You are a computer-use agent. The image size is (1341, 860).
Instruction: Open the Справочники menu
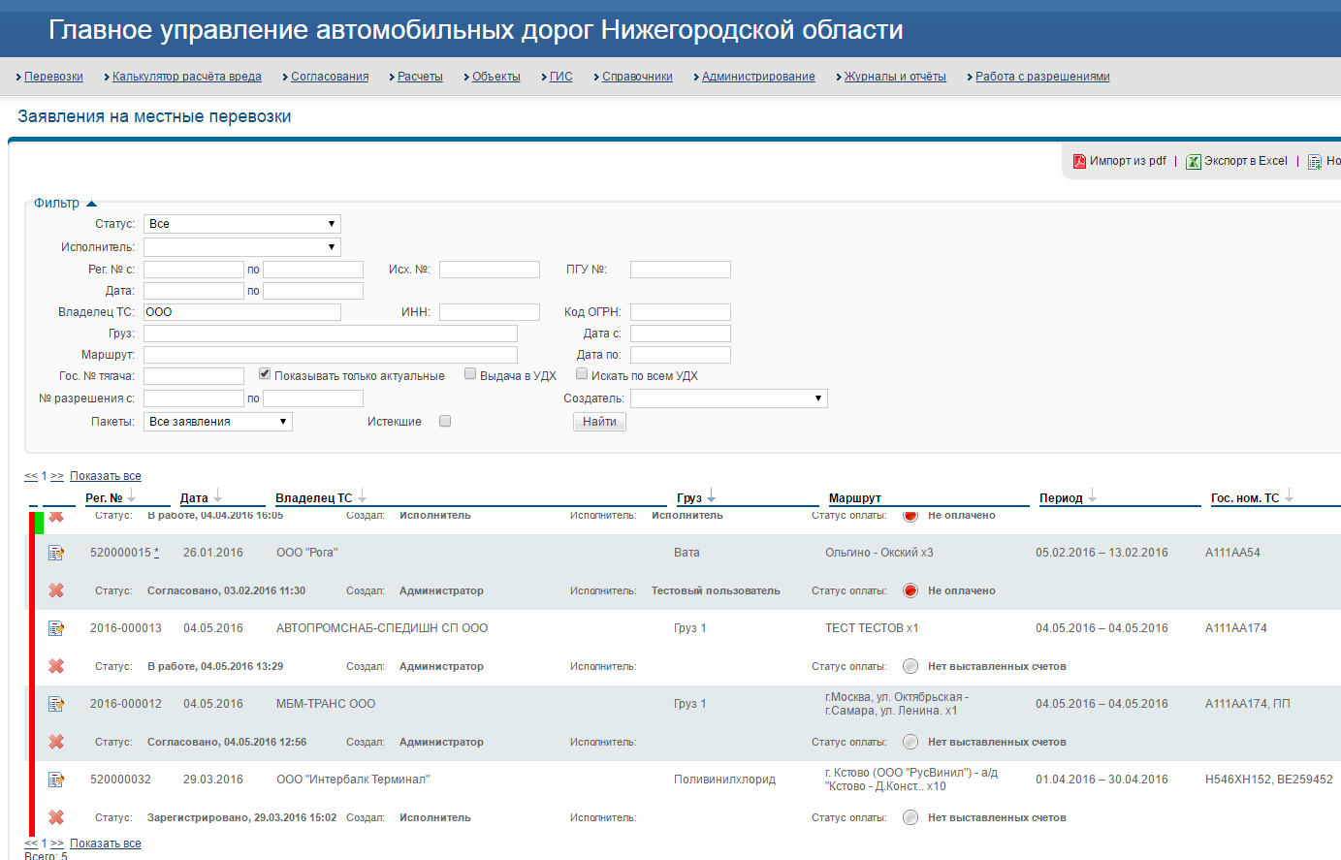click(x=636, y=77)
